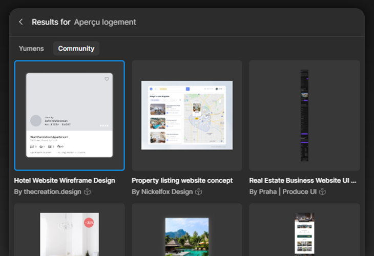374x256 pixels.
Task: Open the white room thumbnail with -30% badge
Action: 69,230
